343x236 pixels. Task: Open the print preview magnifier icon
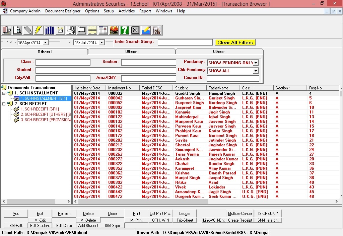17,30
